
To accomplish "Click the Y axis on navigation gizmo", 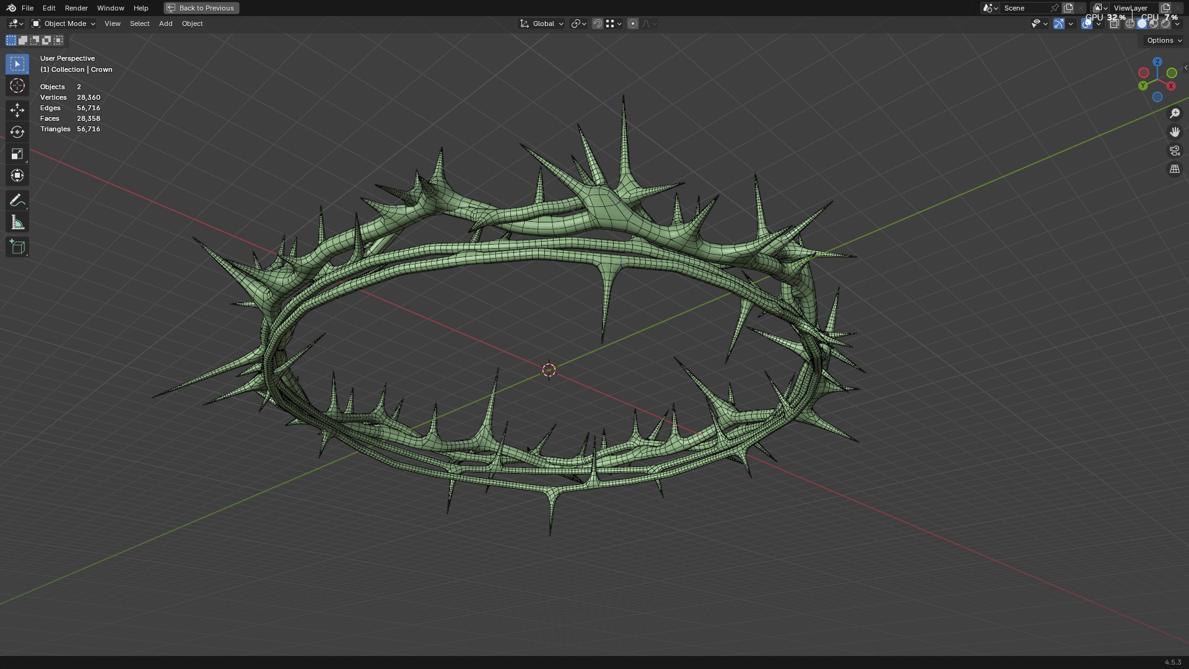I will pos(1143,86).
